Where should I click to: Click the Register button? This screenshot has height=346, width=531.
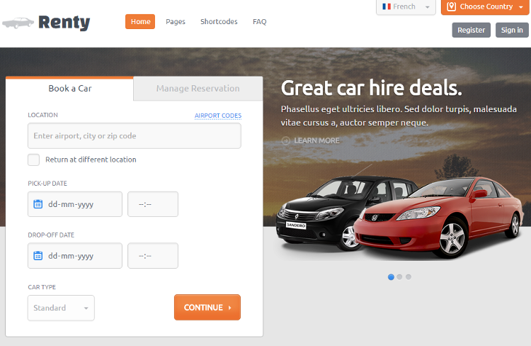[x=471, y=30]
